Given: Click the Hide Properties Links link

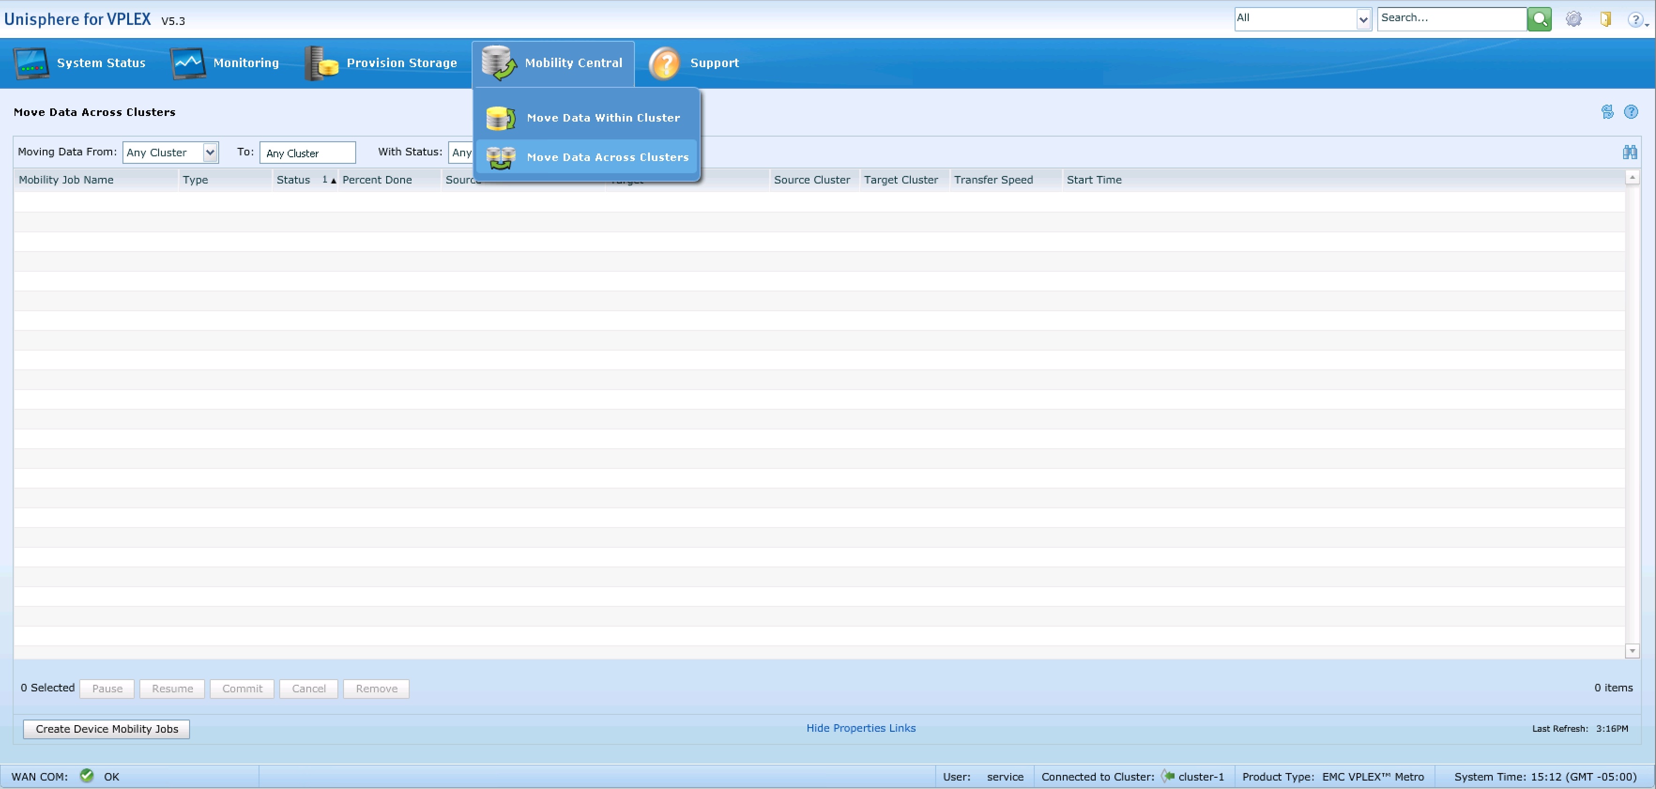Looking at the screenshot, I should (x=861, y=728).
